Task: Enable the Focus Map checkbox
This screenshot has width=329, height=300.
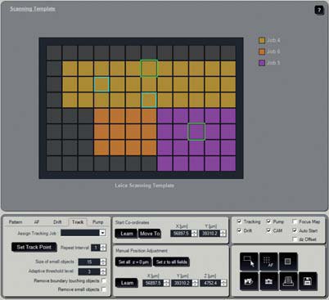Action: click(x=295, y=222)
